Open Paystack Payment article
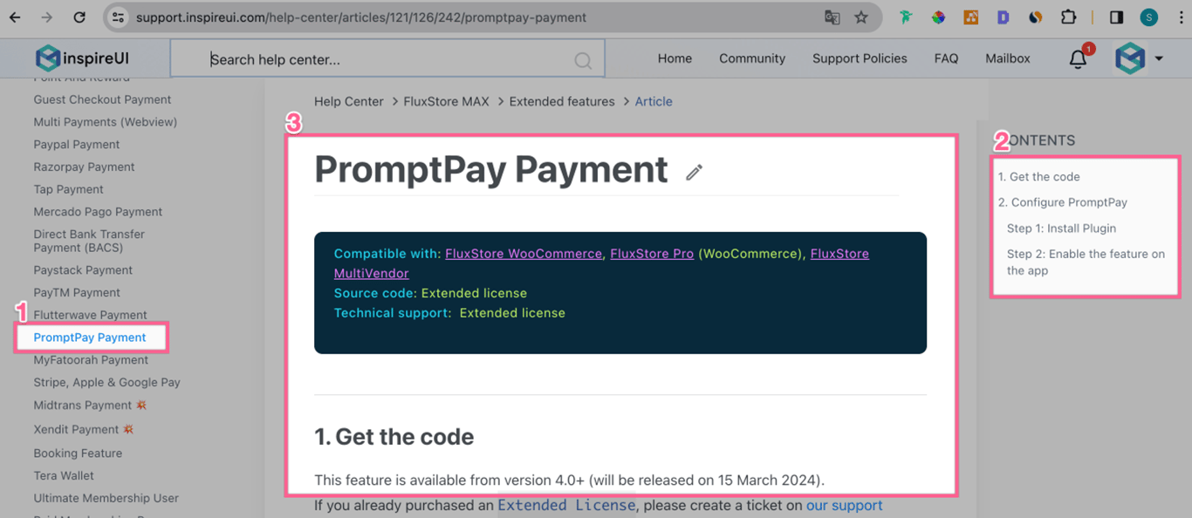The width and height of the screenshot is (1192, 518). (83, 270)
